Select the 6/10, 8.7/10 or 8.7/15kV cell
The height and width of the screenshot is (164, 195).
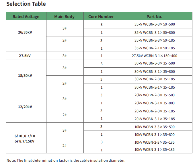point(25,138)
